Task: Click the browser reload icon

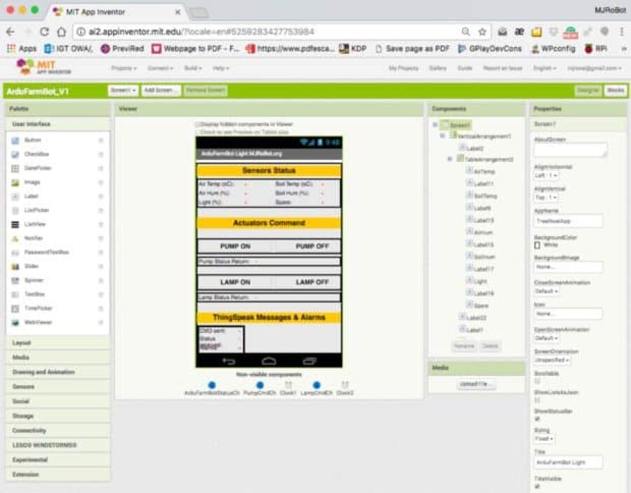Action: (x=44, y=32)
